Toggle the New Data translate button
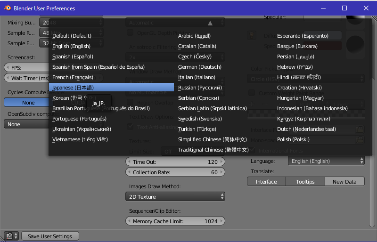This screenshot has width=377, height=242. click(x=344, y=181)
